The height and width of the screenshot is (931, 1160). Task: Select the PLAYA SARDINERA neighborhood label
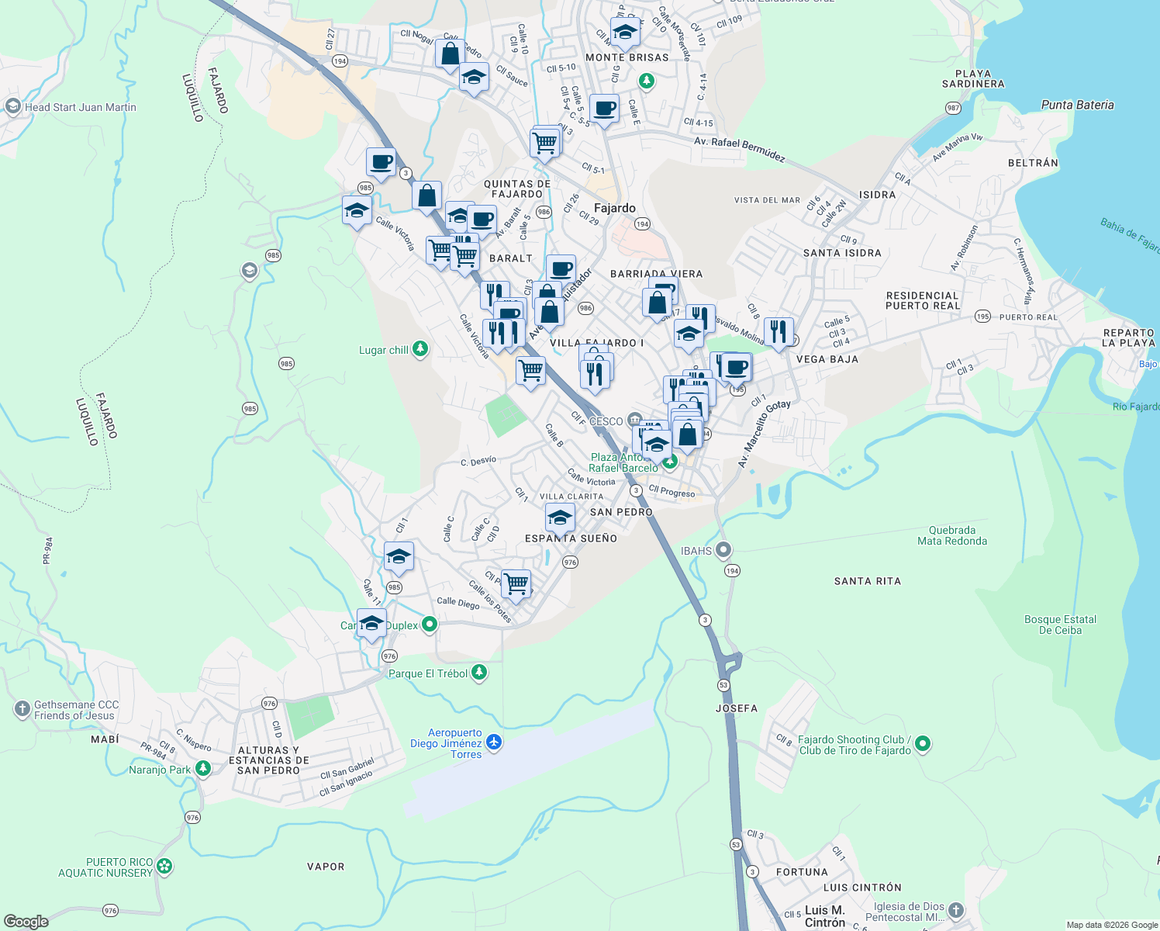973,78
